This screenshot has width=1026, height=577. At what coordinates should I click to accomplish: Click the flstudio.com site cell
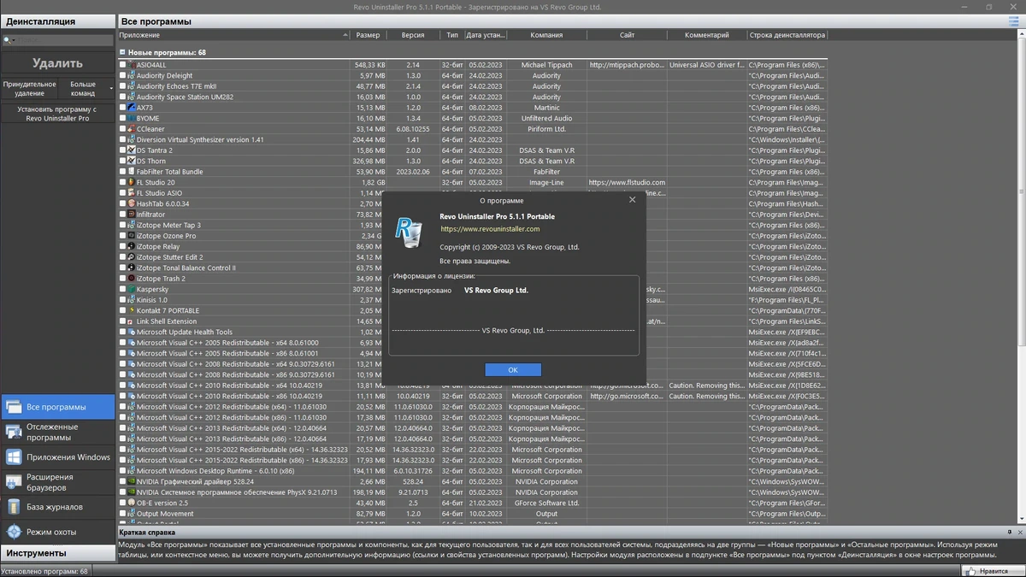pyautogui.click(x=627, y=182)
